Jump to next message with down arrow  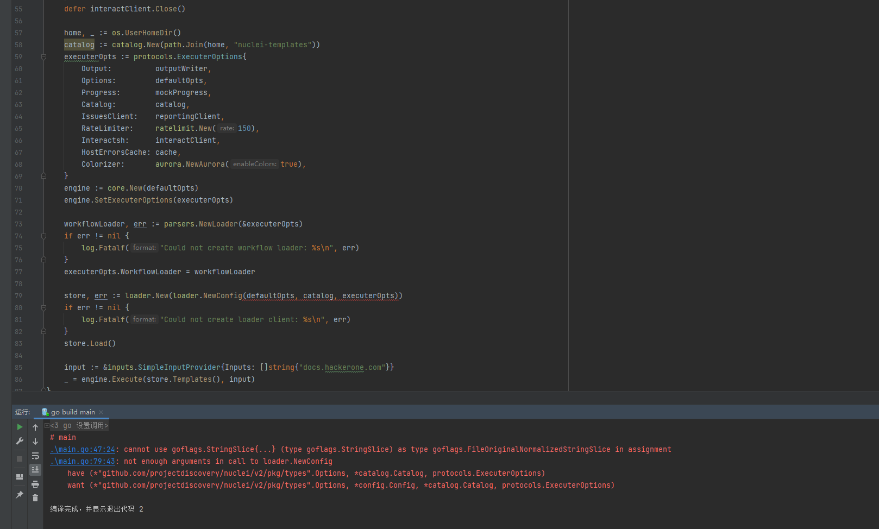click(35, 442)
